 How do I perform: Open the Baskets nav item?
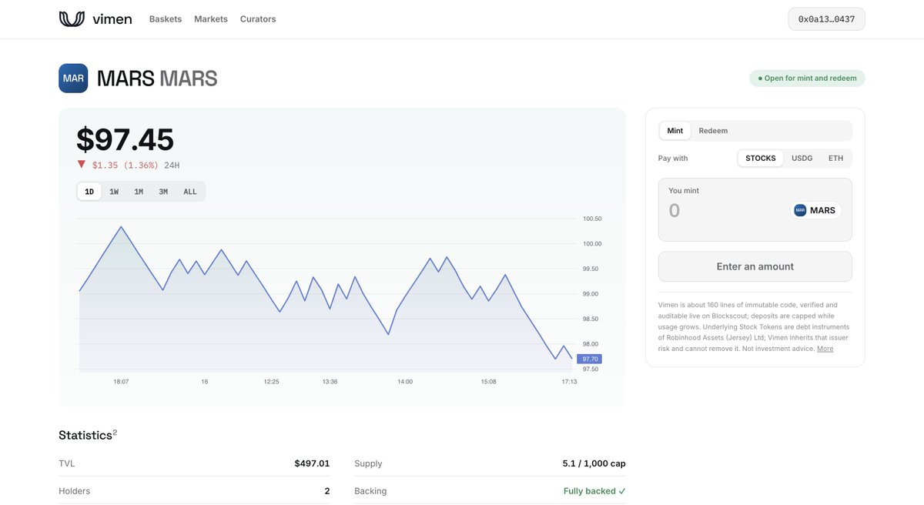pyautogui.click(x=166, y=19)
